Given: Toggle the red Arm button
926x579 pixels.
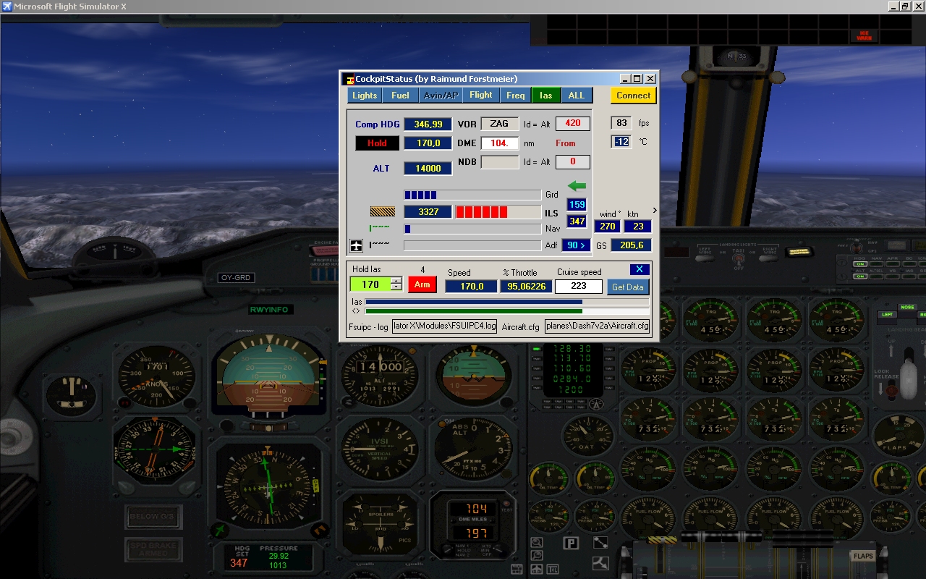Looking at the screenshot, I should [422, 284].
